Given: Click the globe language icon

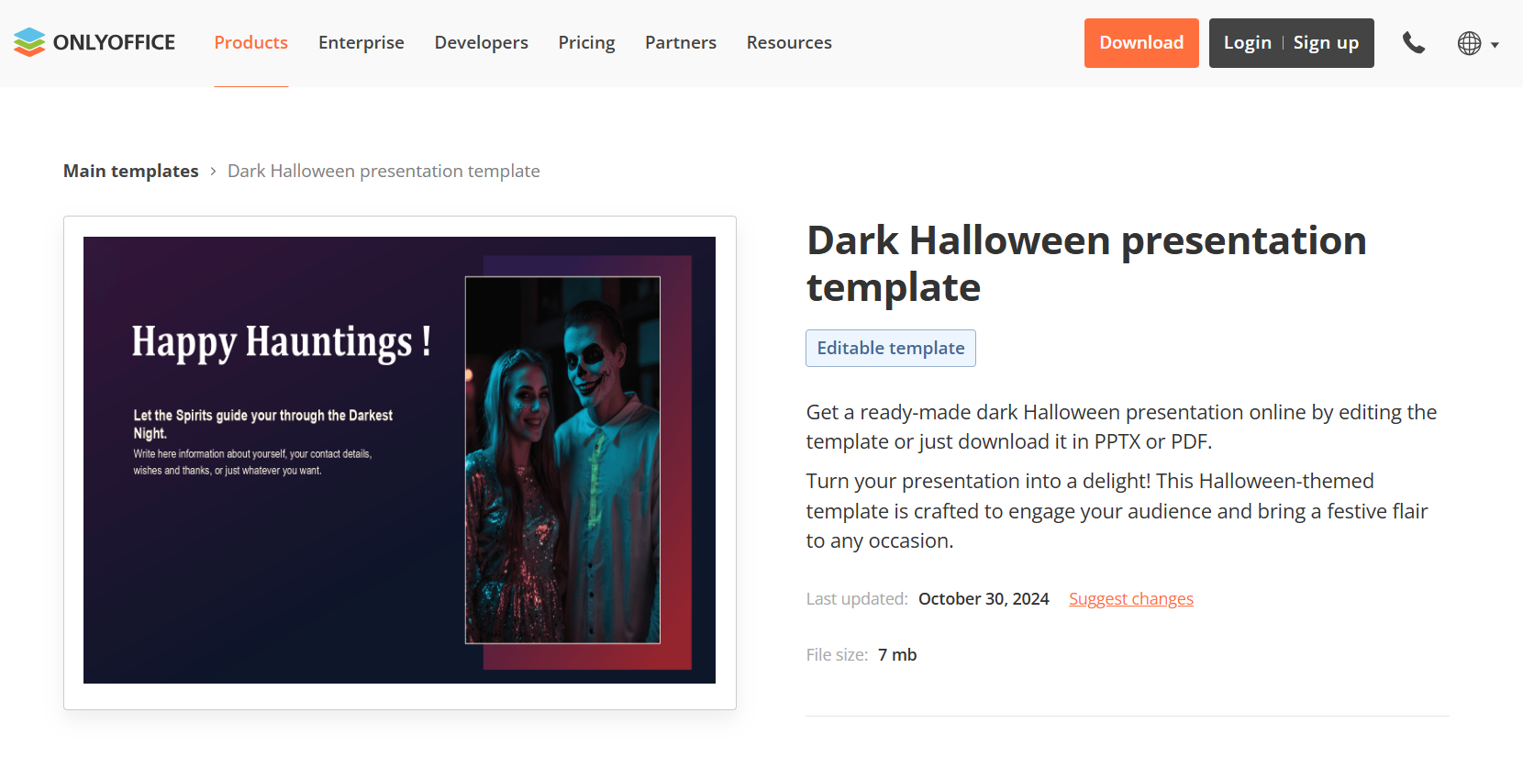Looking at the screenshot, I should point(1469,43).
